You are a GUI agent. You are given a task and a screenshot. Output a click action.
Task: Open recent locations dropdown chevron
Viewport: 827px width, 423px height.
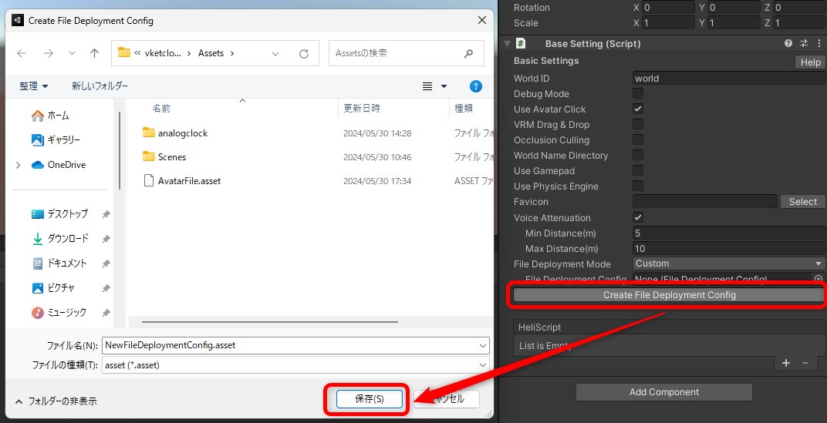click(x=73, y=53)
